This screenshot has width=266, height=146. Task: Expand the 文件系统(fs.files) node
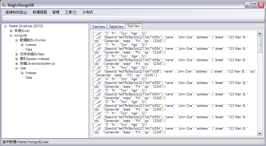[16, 54]
